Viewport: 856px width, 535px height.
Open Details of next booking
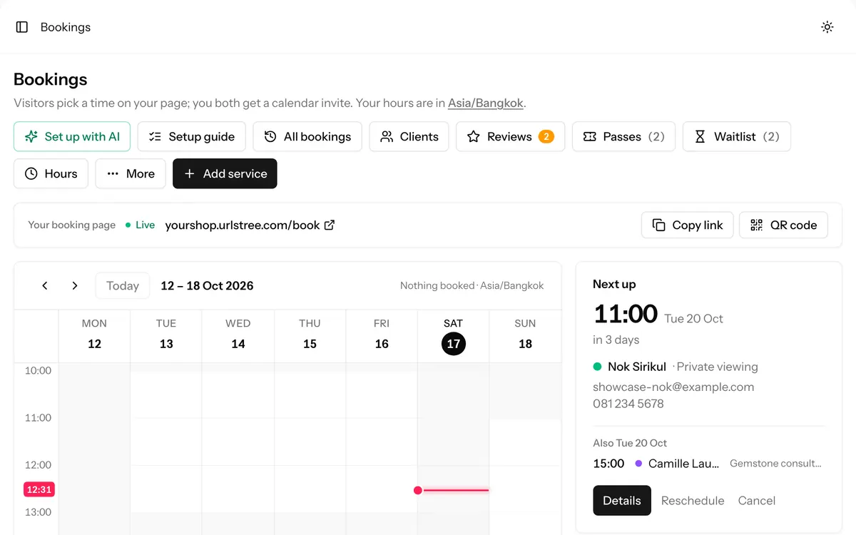(x=622, y=500)
